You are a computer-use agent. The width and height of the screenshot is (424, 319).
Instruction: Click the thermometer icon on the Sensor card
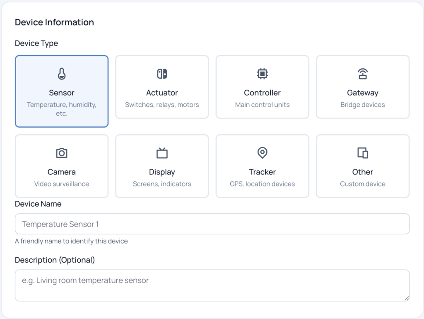click(62, 74)
